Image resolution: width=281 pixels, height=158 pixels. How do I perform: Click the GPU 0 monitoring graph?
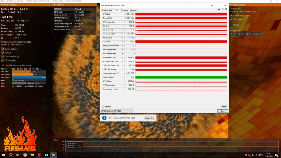172,148
